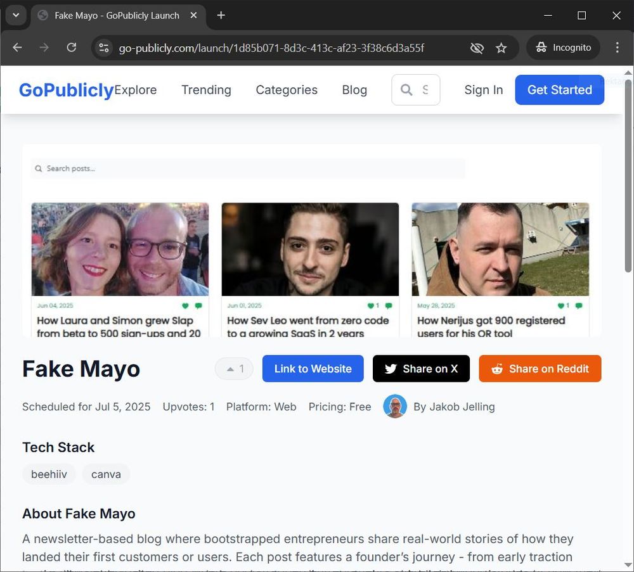Close the Fake Mayo browser tab
Image resolution: width=634 pixels, height=572 pixels.
(193, 15)
